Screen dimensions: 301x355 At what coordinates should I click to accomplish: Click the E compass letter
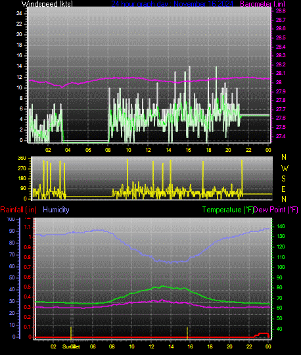point(283,189)
